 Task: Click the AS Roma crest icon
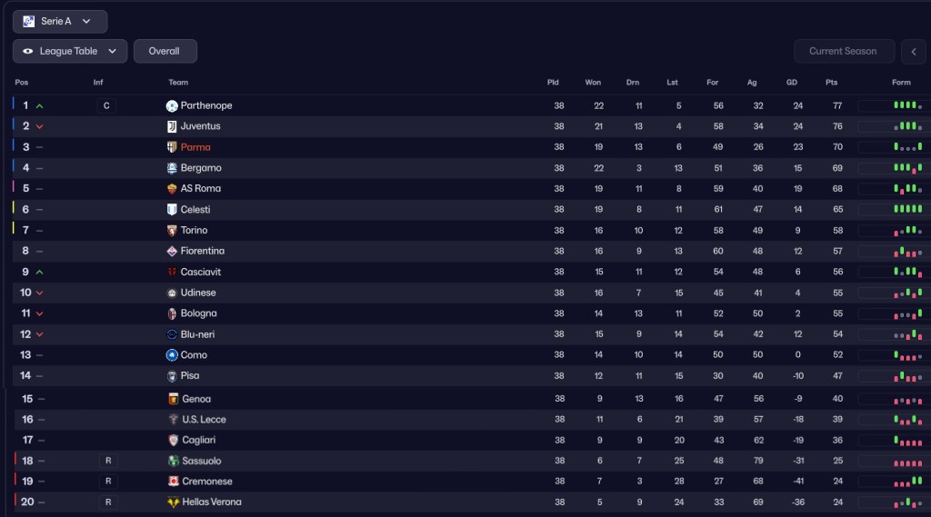tap(172, 189)
